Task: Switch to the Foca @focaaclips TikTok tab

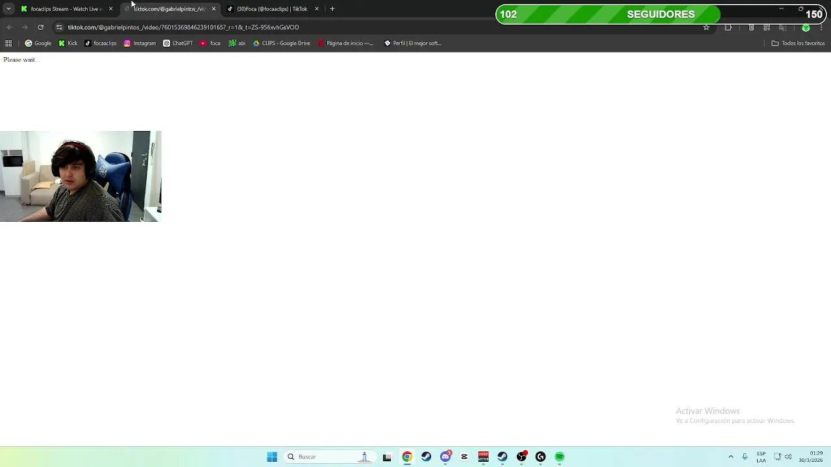Action: tap(271, 9)
